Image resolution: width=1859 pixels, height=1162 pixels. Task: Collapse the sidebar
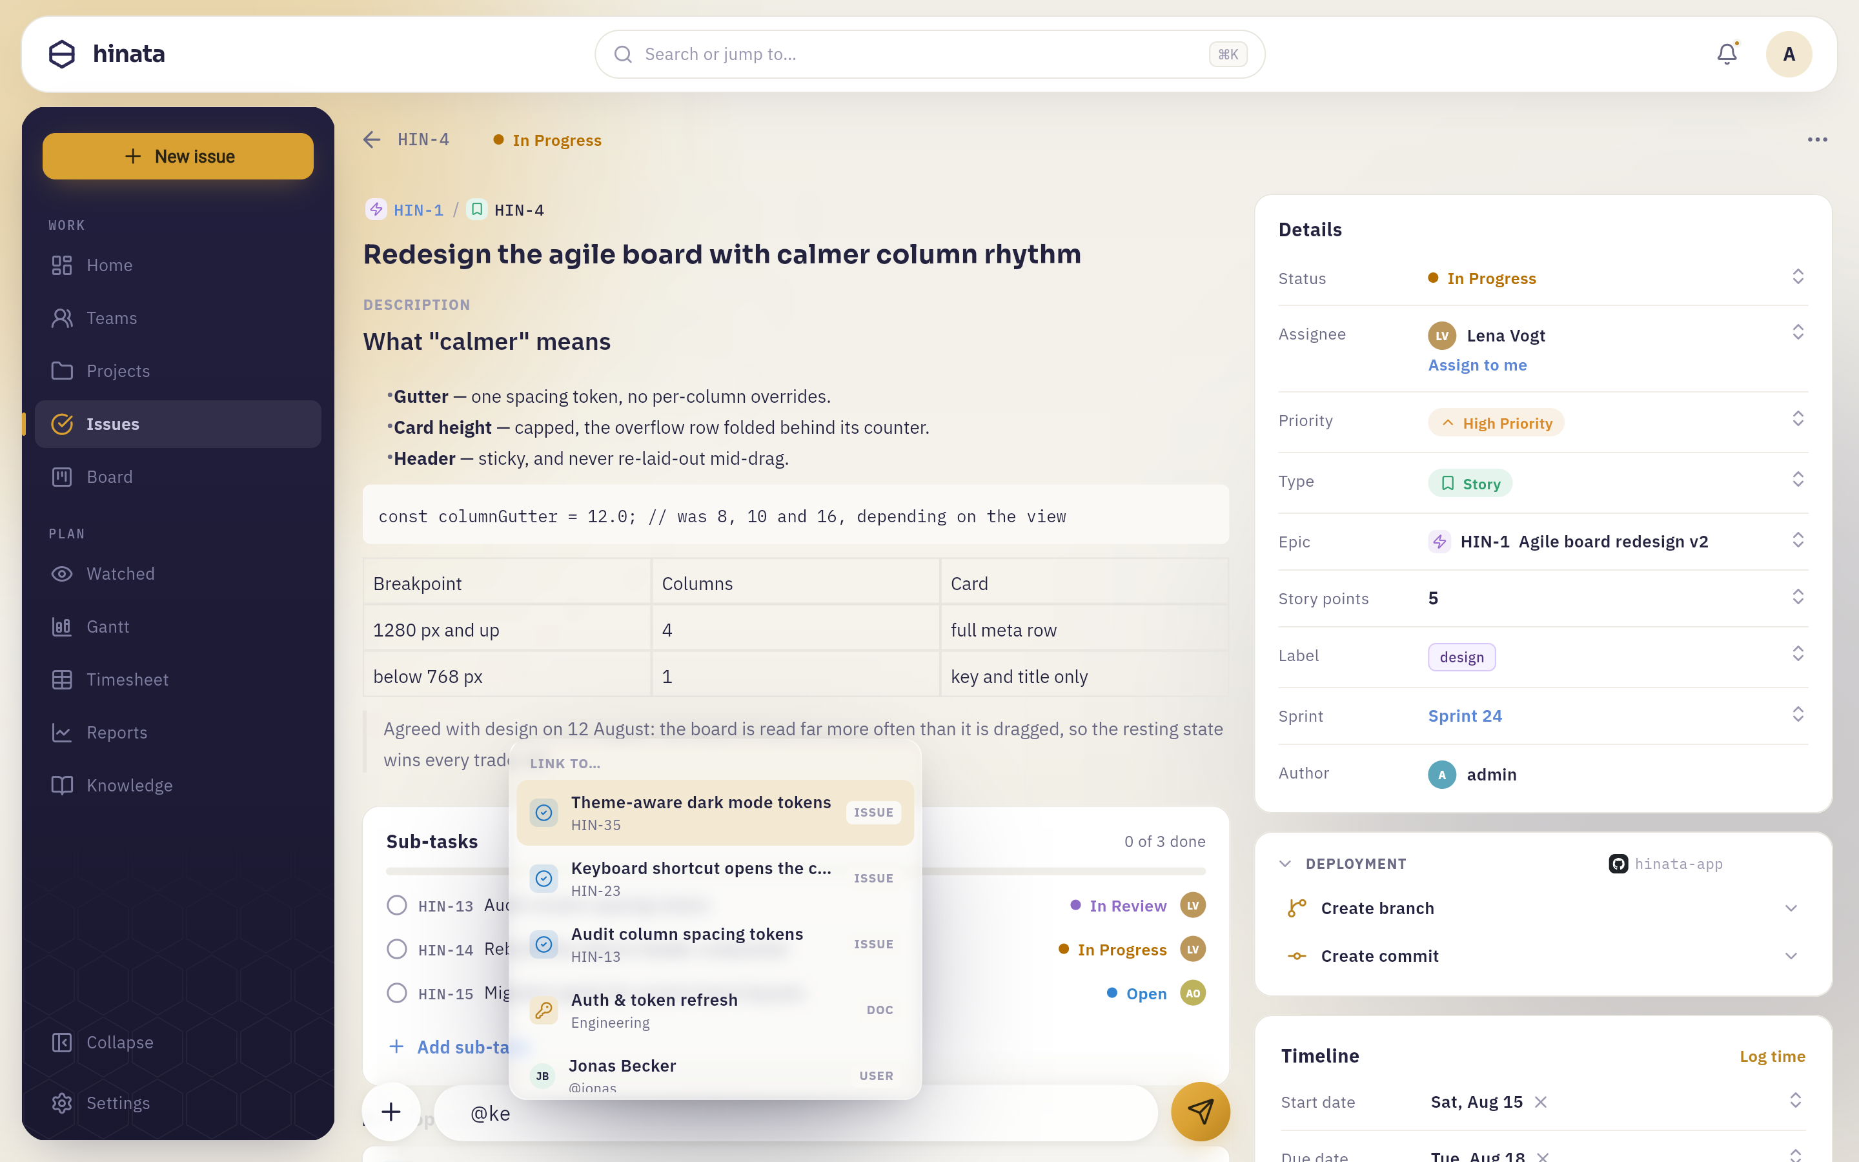pos(178,1043)
